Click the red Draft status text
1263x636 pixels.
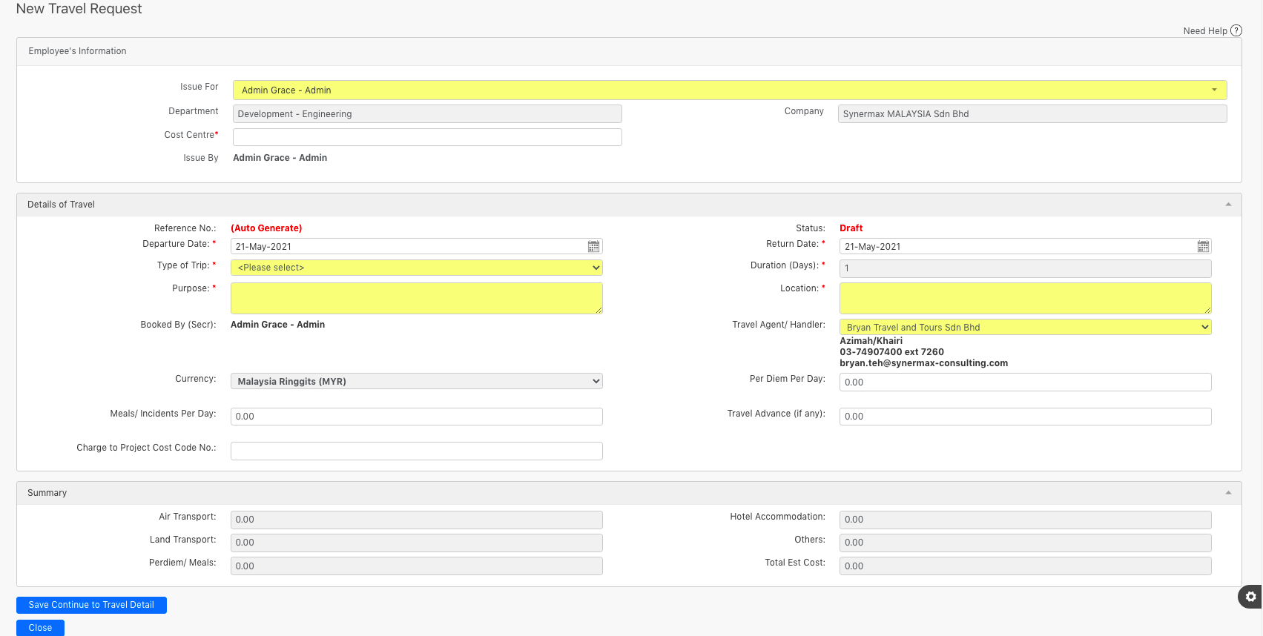(851, 228)
